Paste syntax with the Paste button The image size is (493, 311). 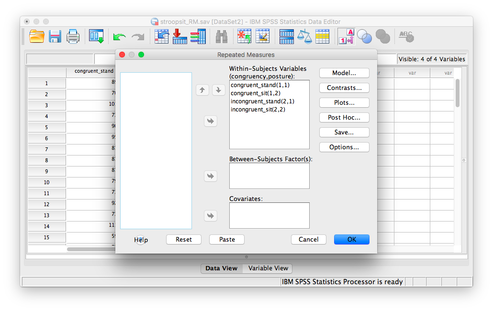[x=227, y=239]
